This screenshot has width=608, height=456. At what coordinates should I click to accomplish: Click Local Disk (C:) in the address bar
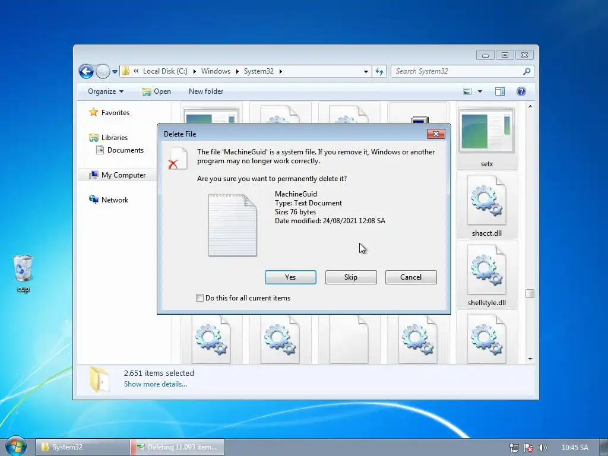click(165, 71)
